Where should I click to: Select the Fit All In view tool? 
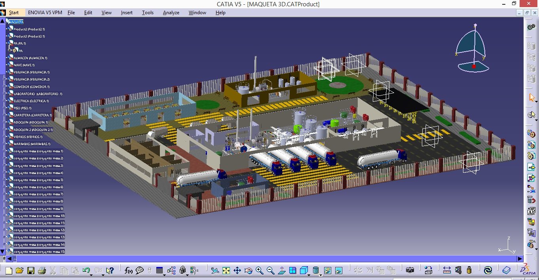point(226,271)
